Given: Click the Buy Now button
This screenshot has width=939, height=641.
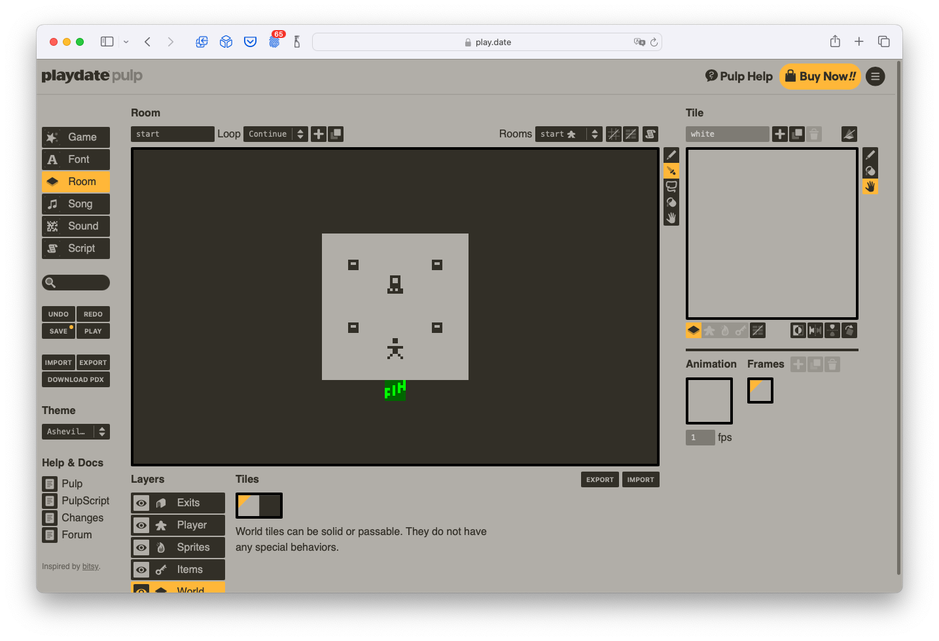Looking at the screenshot, I should pyautogui.click(x=820, y=77).
